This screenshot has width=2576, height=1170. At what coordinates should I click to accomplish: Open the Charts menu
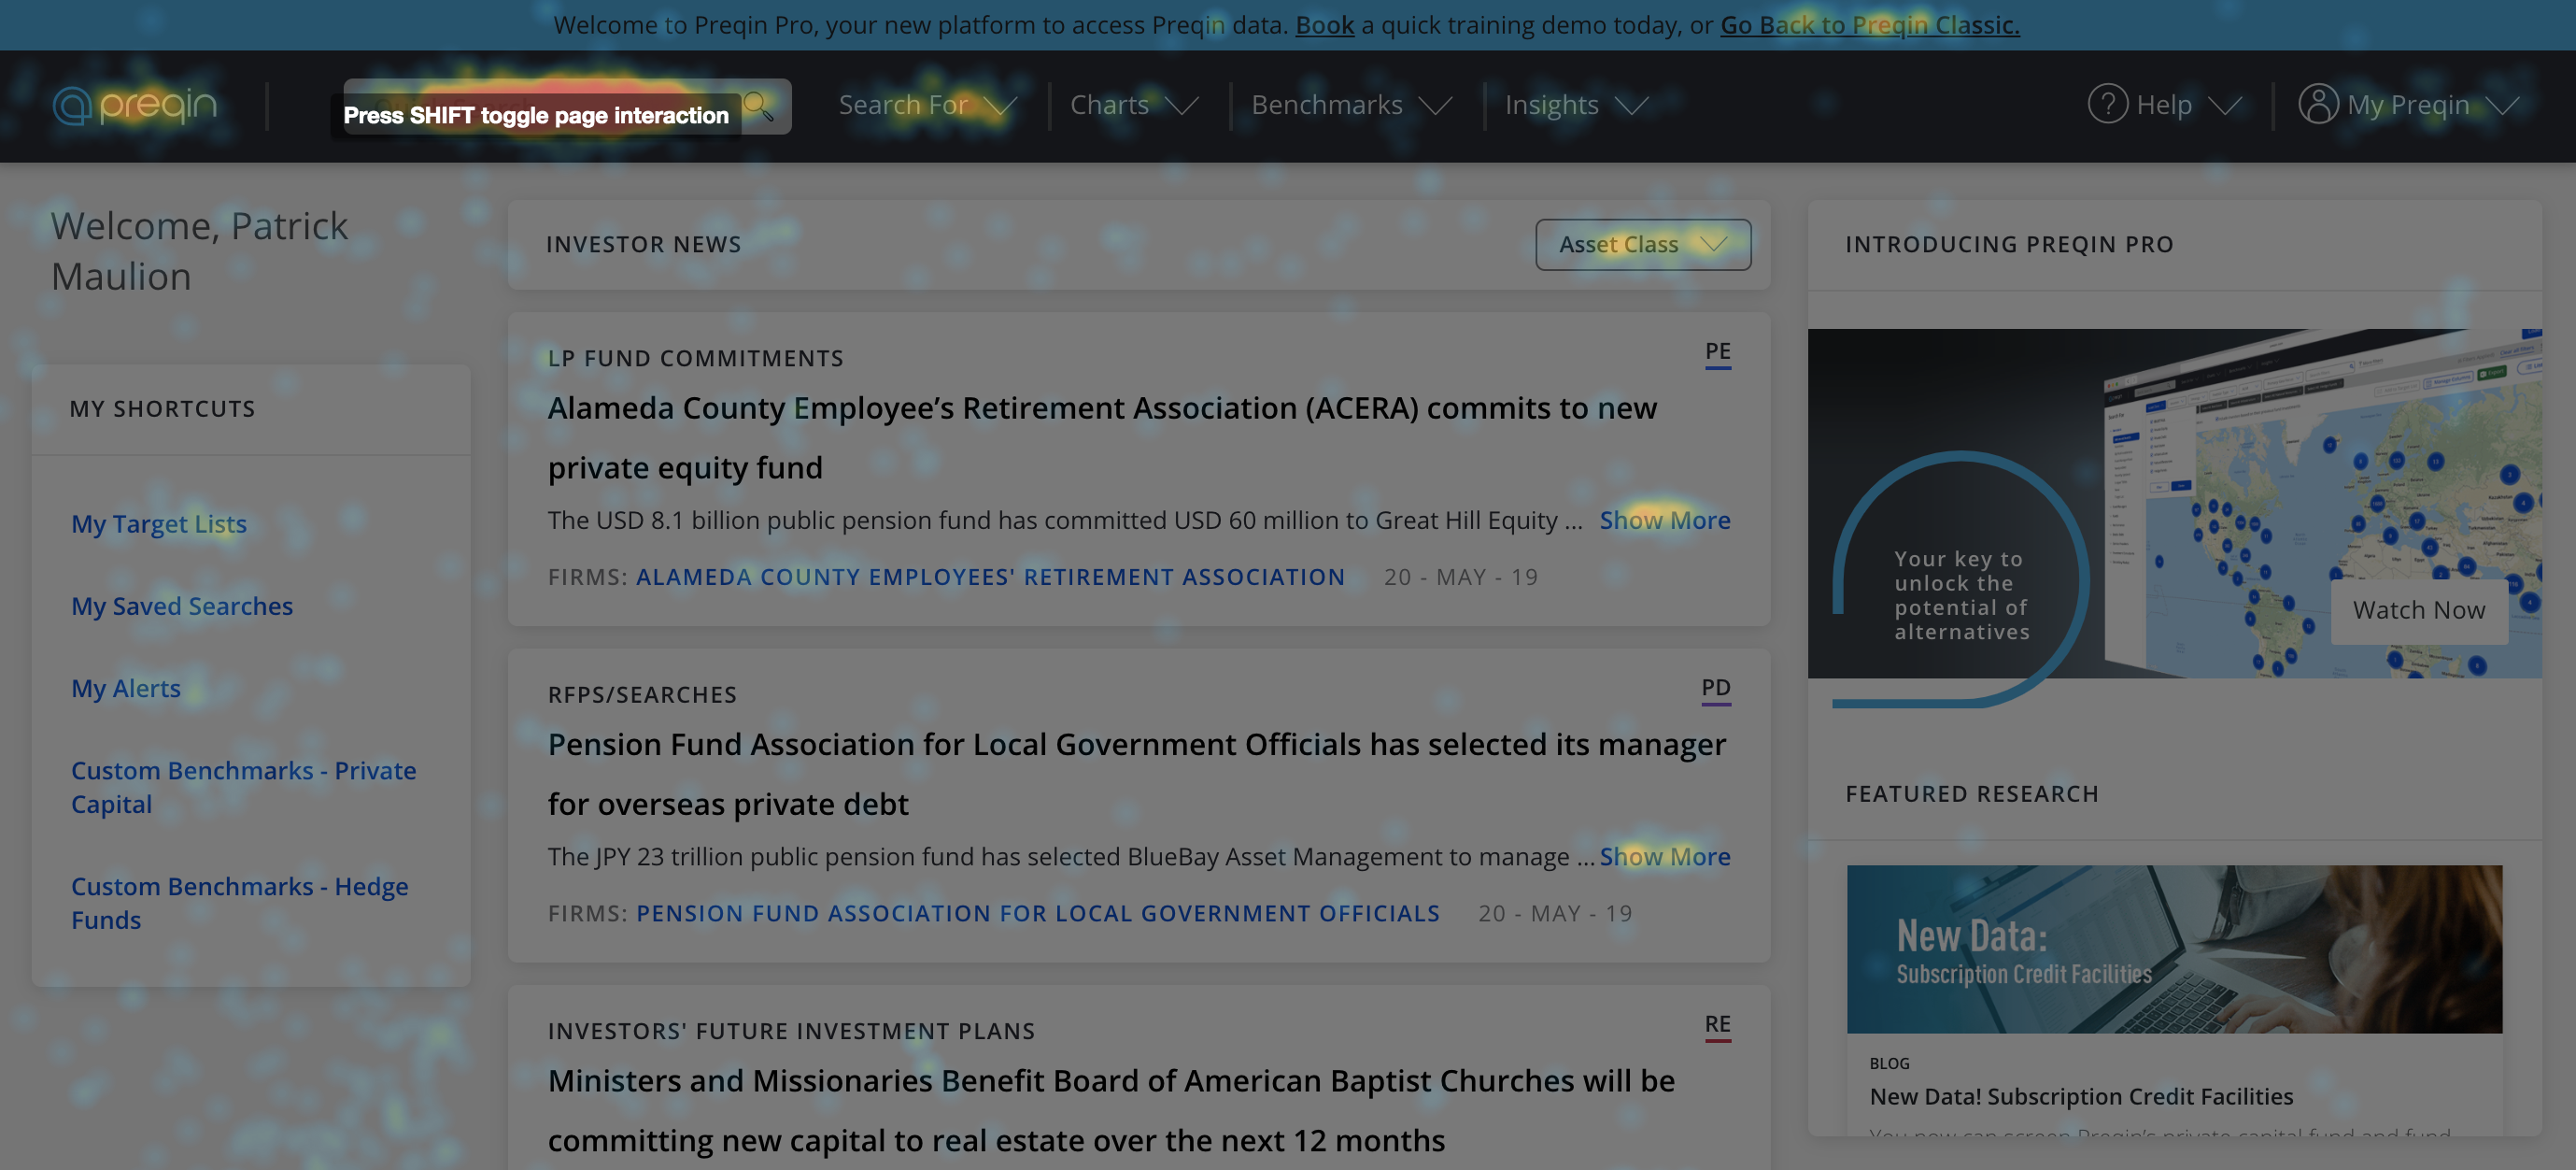1134,105
